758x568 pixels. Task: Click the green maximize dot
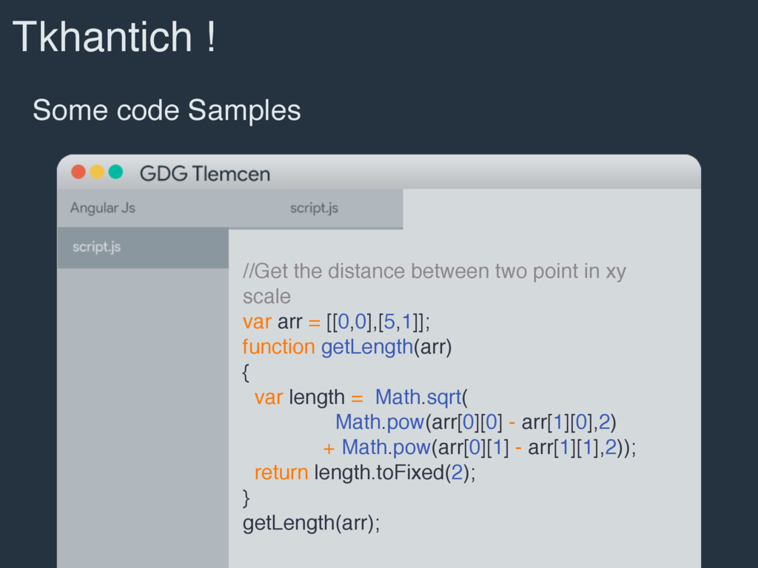tap(115, 172)
